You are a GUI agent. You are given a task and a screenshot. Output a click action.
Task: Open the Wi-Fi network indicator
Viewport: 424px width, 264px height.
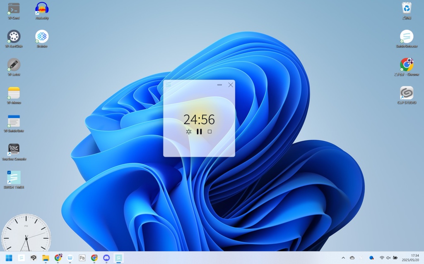(381, 258)
